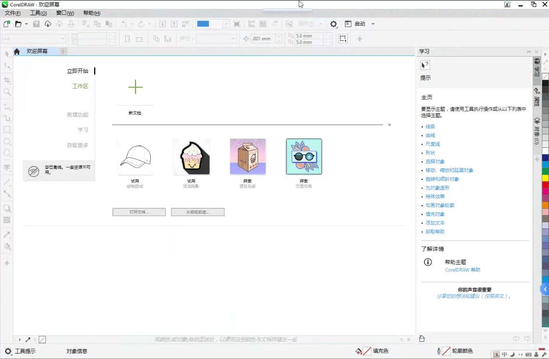Select 立即开始 in welcome sidebar
Screen dimensions: 549x359
pos(78,71)
